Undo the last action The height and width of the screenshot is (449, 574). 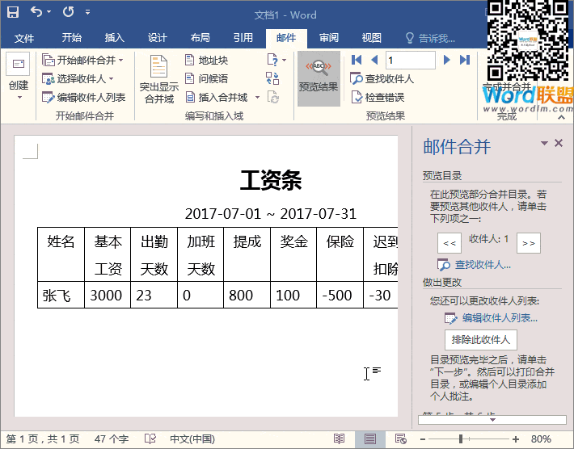(36, 11)
